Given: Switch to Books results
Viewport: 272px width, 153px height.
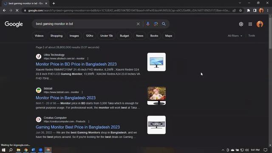Looking at the screenshot, I should [154, 36].
